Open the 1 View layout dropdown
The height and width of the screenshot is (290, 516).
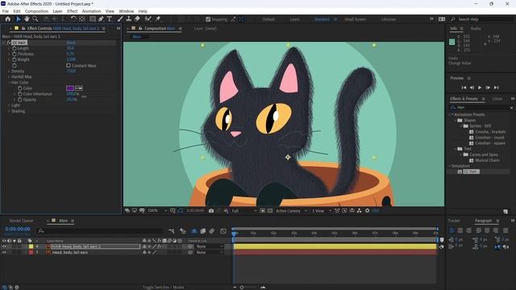[x=321, y=211]
